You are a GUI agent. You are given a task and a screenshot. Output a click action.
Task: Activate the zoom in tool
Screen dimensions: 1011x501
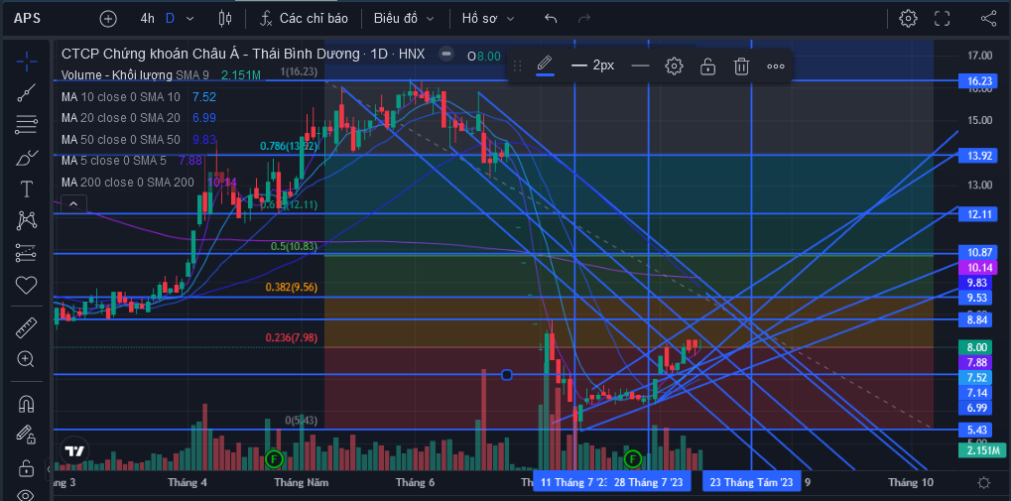(x=27, y=360)
